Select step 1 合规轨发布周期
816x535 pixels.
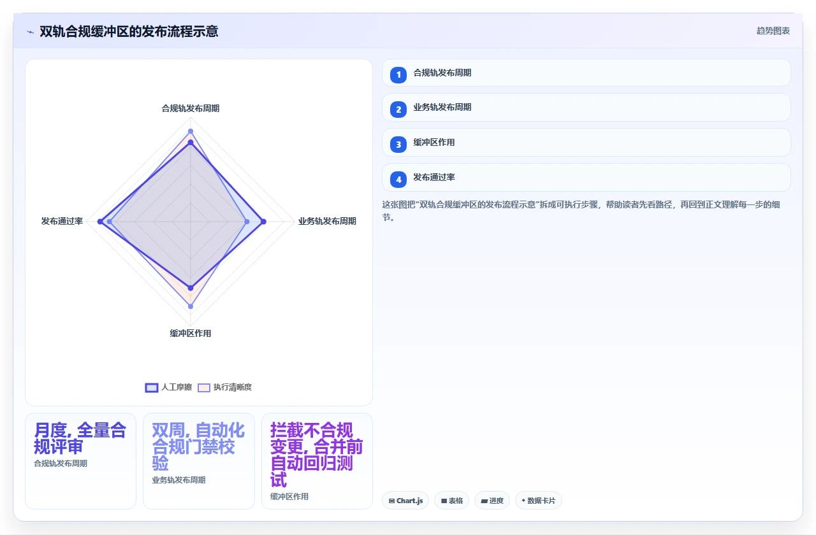point(586,73)
